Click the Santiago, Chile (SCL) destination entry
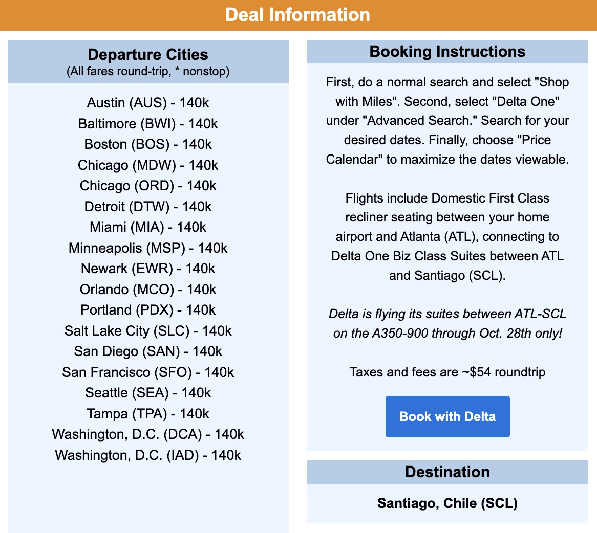597x533 pixels. tap(447, 503)
